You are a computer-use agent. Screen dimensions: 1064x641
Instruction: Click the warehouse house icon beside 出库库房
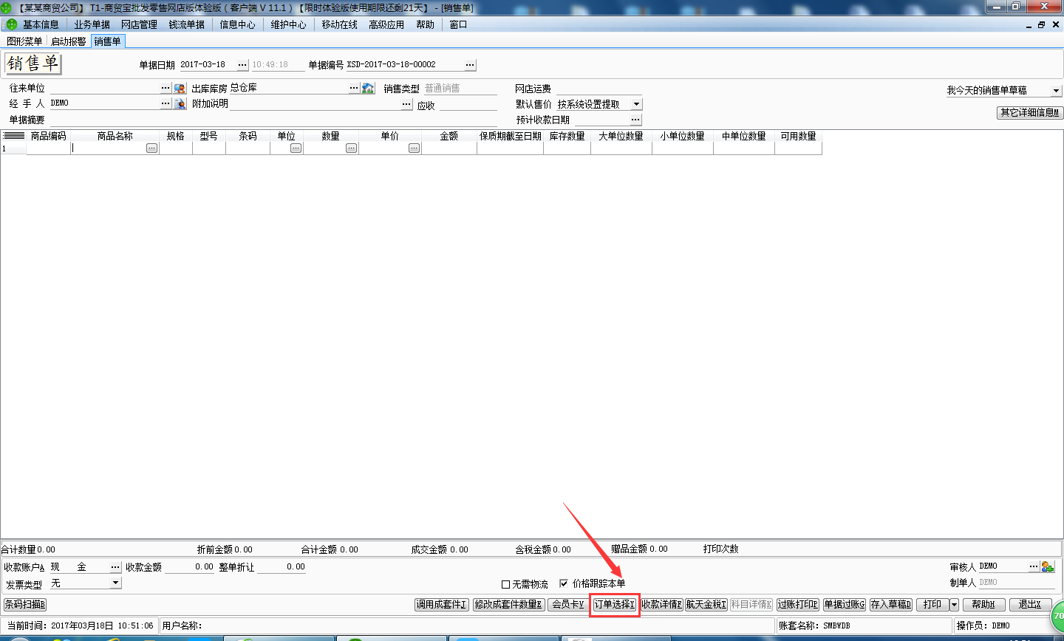[367, 87]
